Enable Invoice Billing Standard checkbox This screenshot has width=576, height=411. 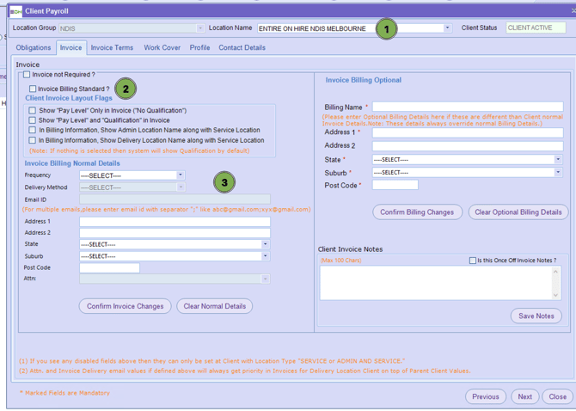point(33,89)
